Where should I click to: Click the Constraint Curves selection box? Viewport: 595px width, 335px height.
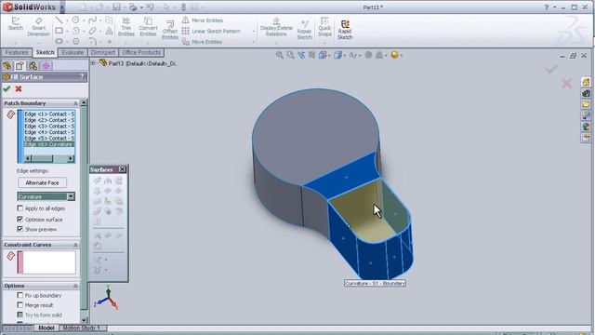coord(46,262)
